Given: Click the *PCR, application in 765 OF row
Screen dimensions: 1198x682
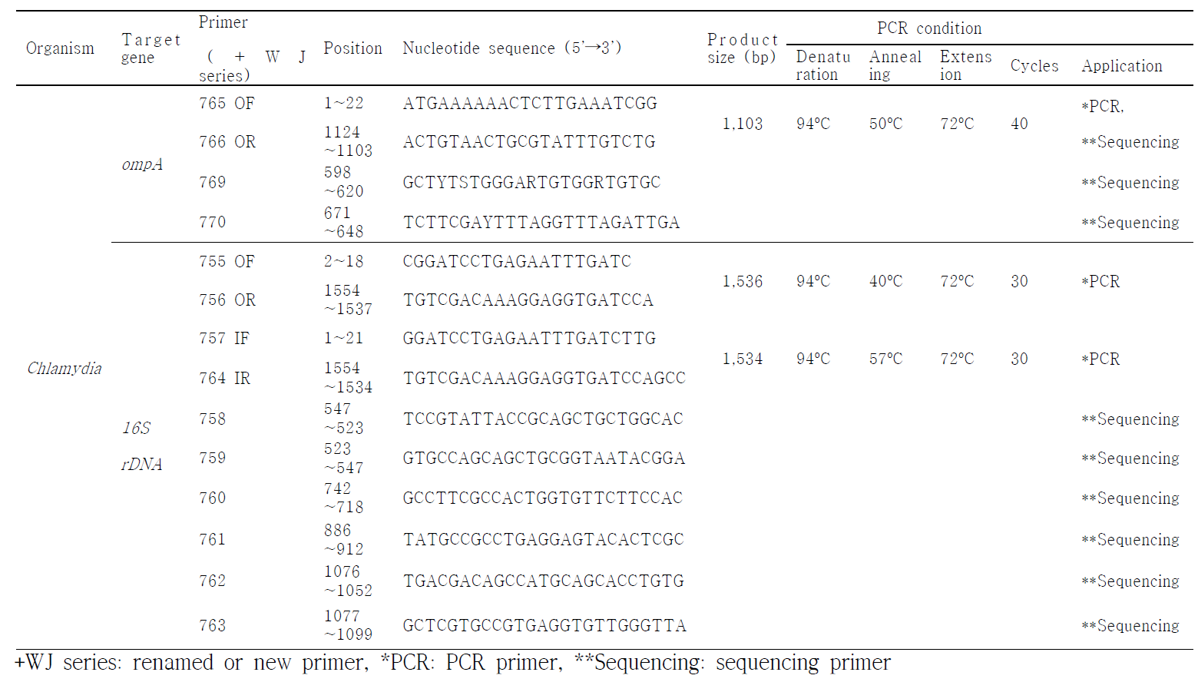Looking at the screenshot, I should (x=1103, y=107).
